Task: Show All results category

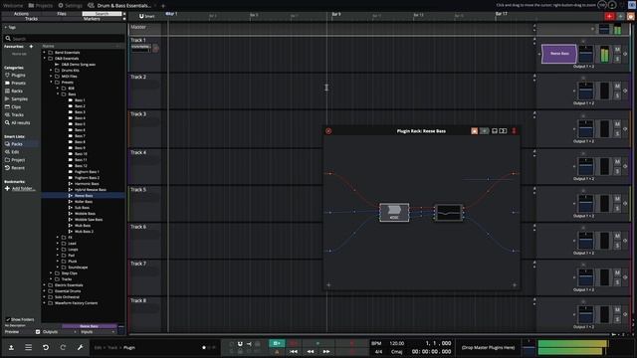Action: pyautogui.click(x=17, y=122)
